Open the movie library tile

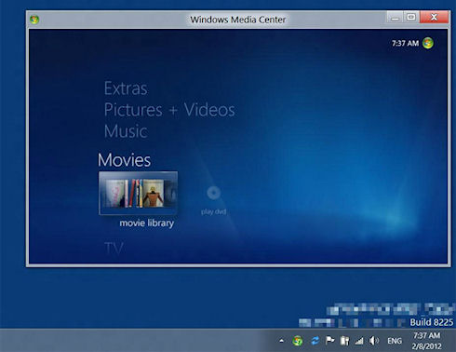pos(138,193)
